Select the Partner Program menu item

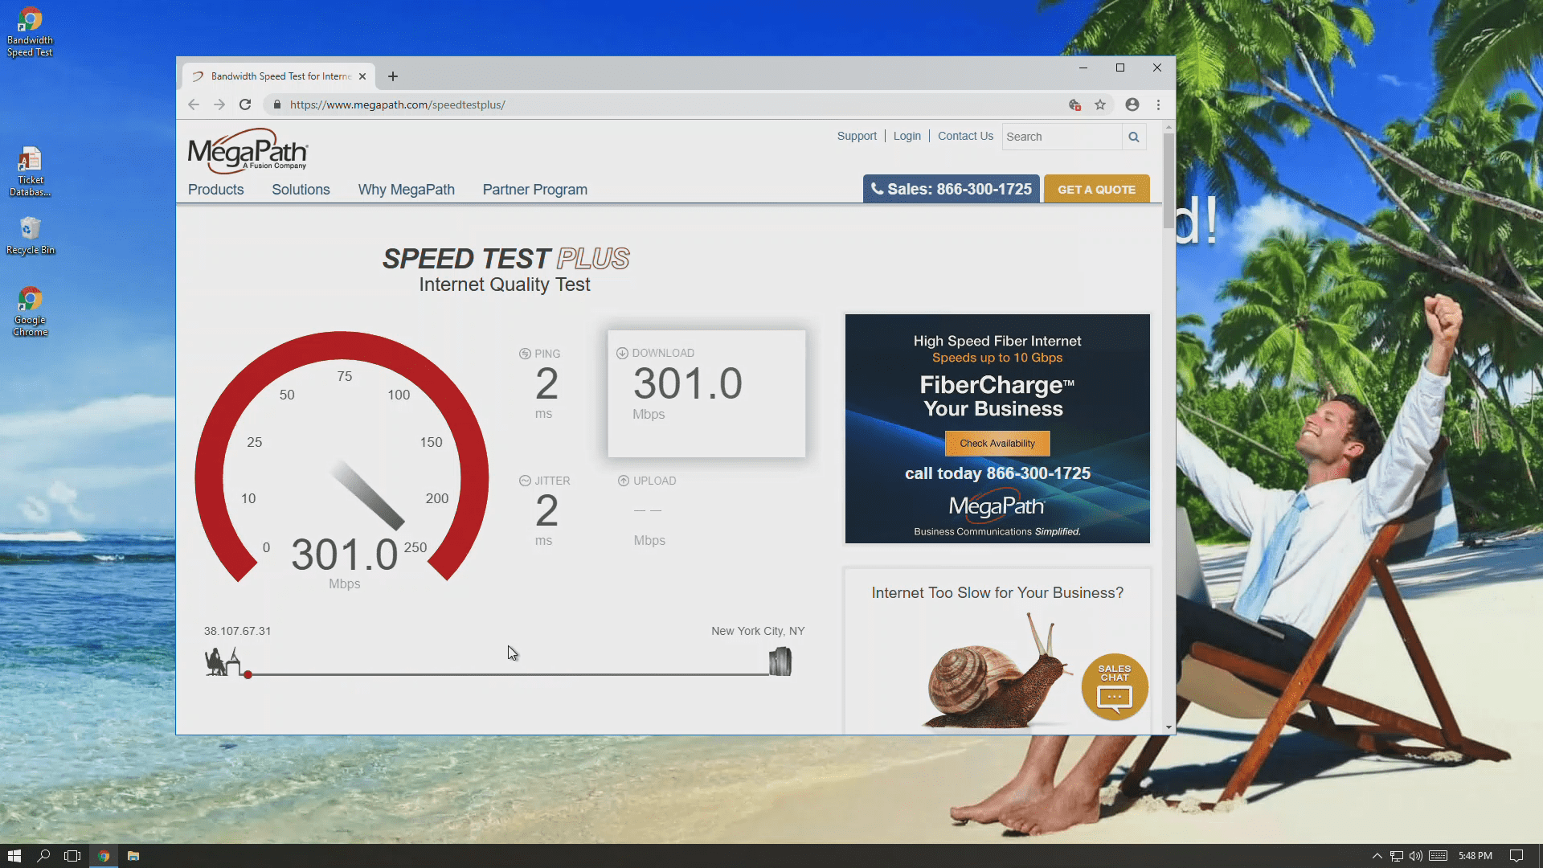point(534,190)
